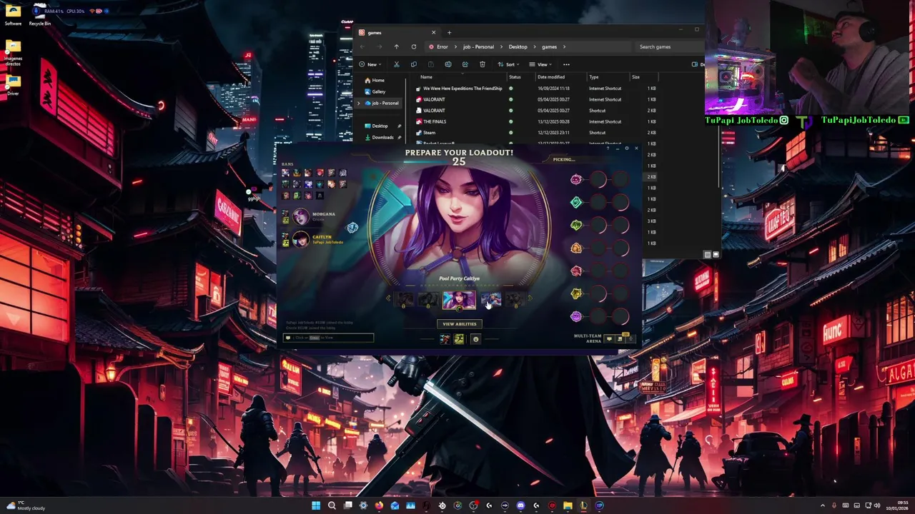Open a new File Explorer tab
Image resolution: width=915 pixels, height=514 pixels.
449,32
